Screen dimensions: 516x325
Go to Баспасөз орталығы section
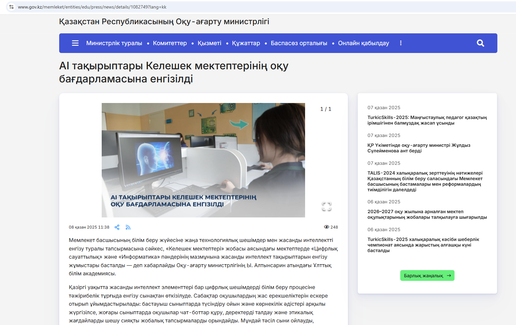299,43
